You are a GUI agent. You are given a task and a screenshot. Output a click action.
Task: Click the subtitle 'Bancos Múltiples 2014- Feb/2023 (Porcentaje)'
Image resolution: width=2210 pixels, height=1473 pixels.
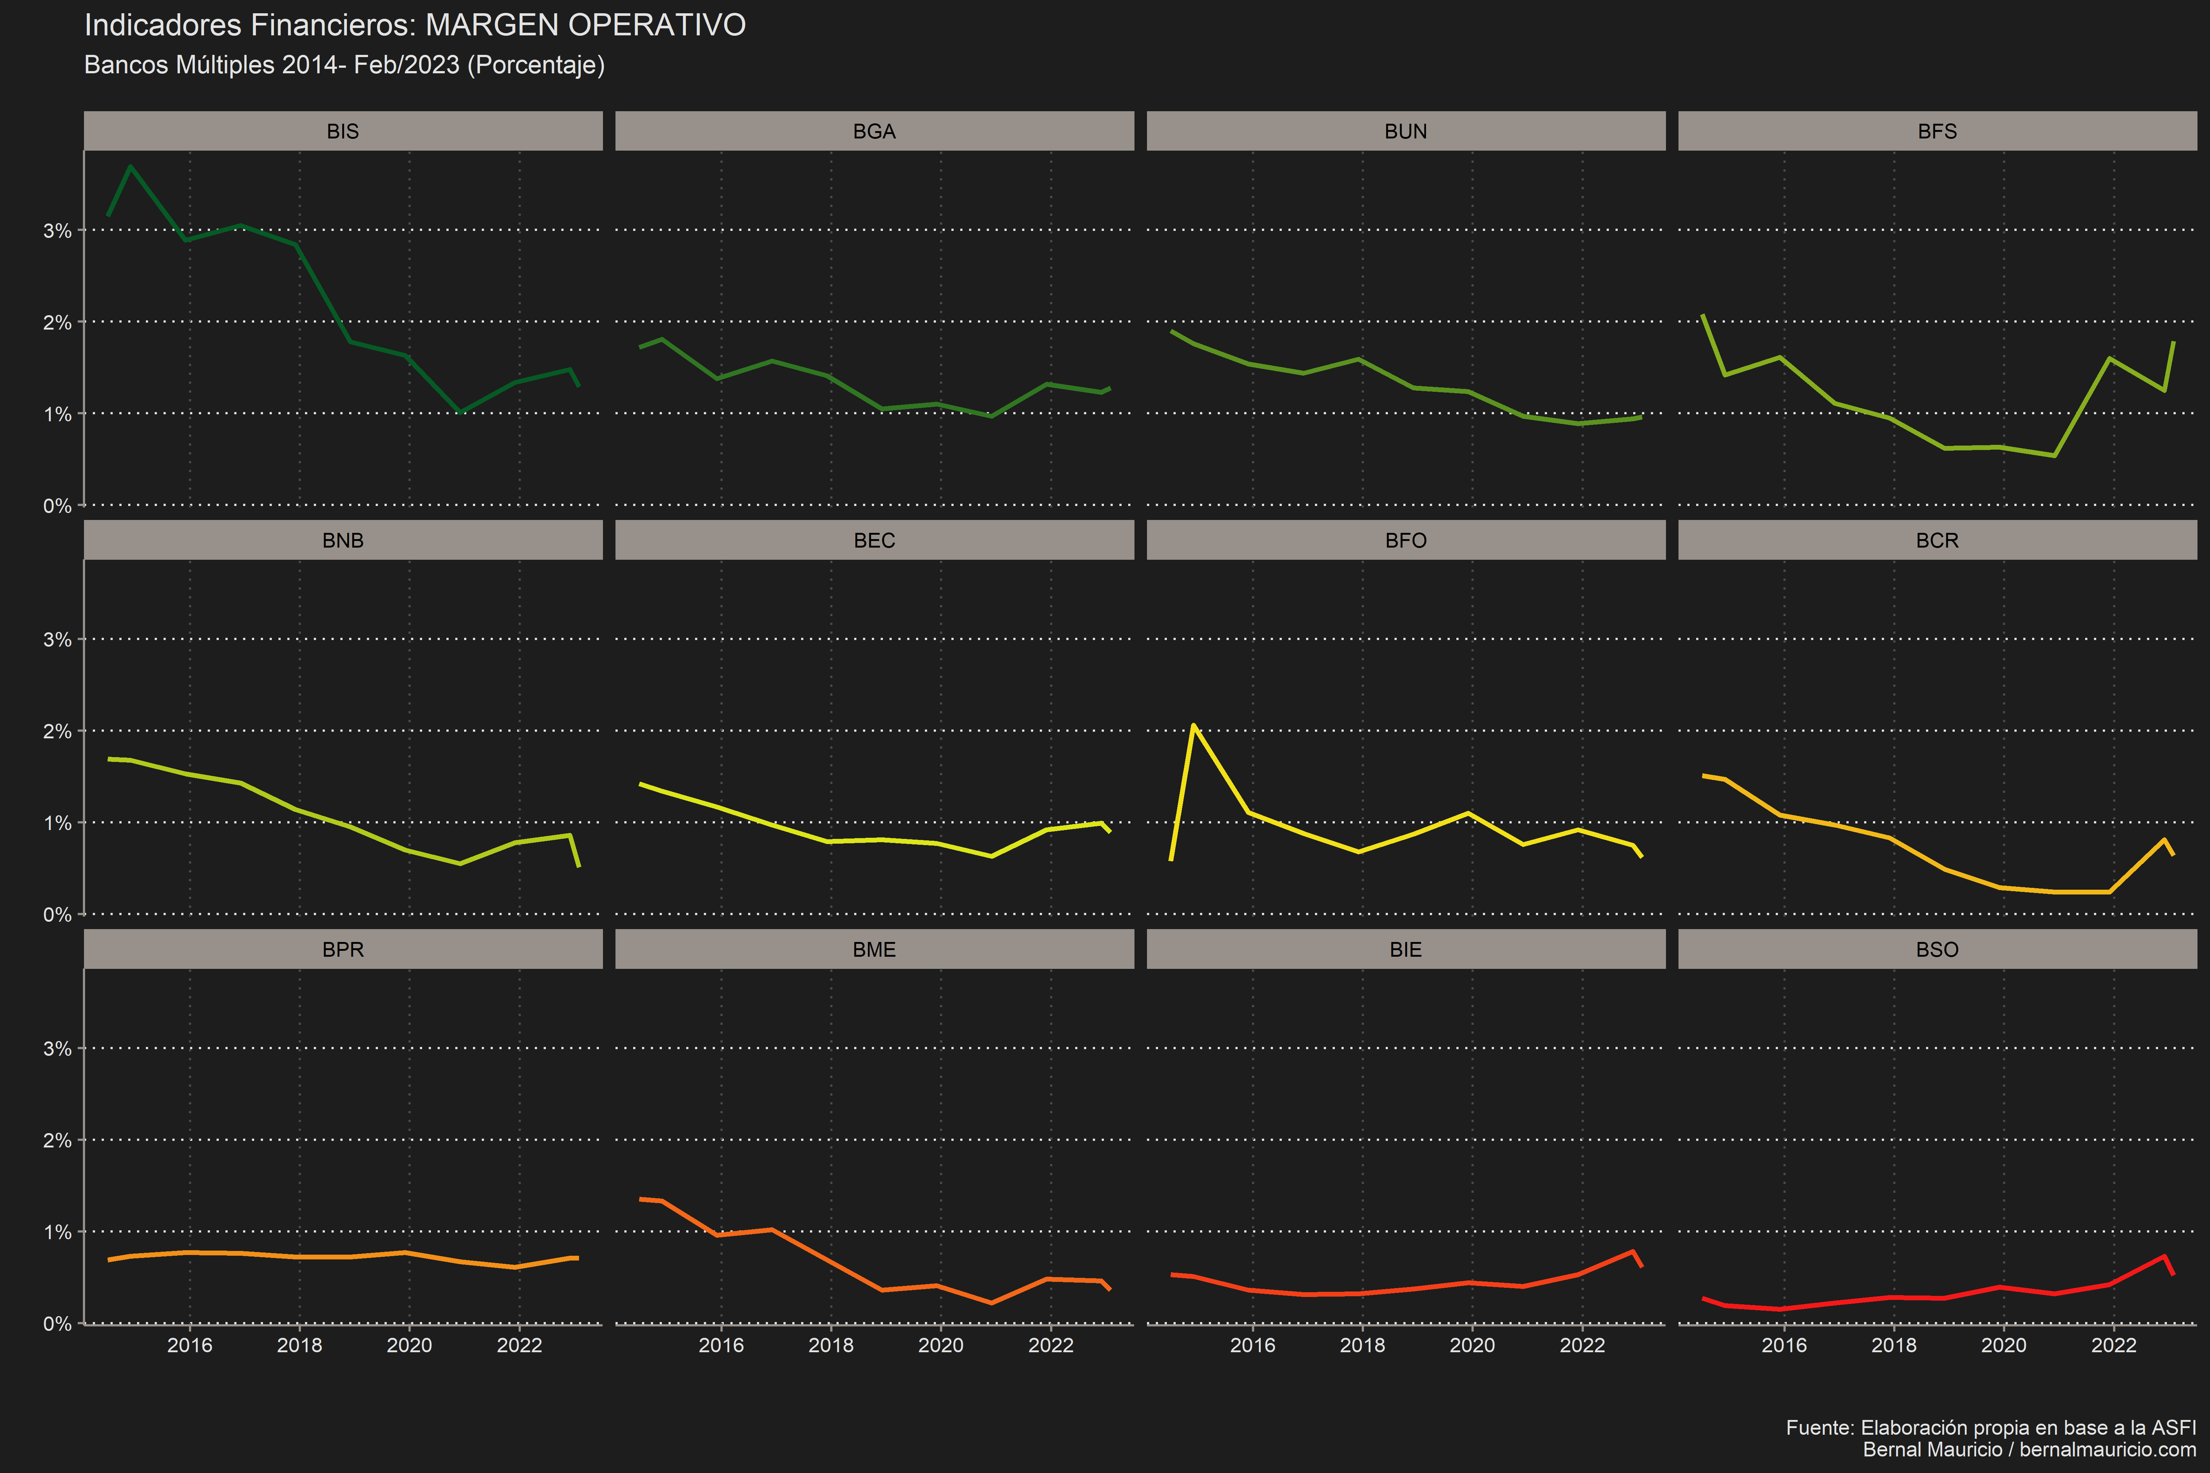pos(345,65)
